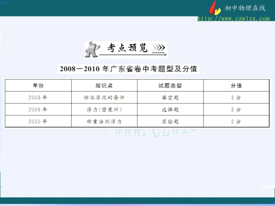Select the 考点预览 heading text
Viewport: 275px width, 206px height.
127,48
